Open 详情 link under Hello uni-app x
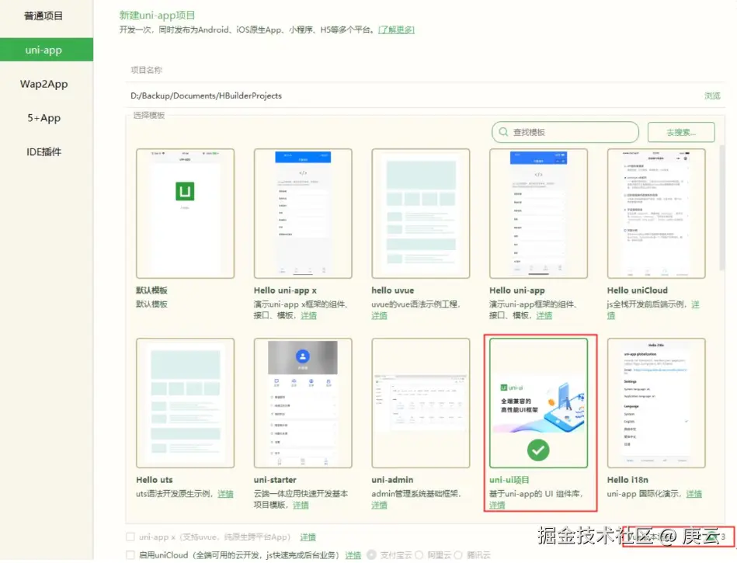This screenshot has width=737, height=563. click(x=308, y=315)
